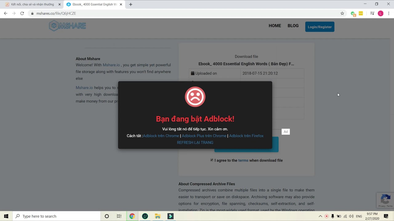This screenshot has height=221, width=394.
Task: Open Chrome from the taskbar
Action: coord(132,216)
